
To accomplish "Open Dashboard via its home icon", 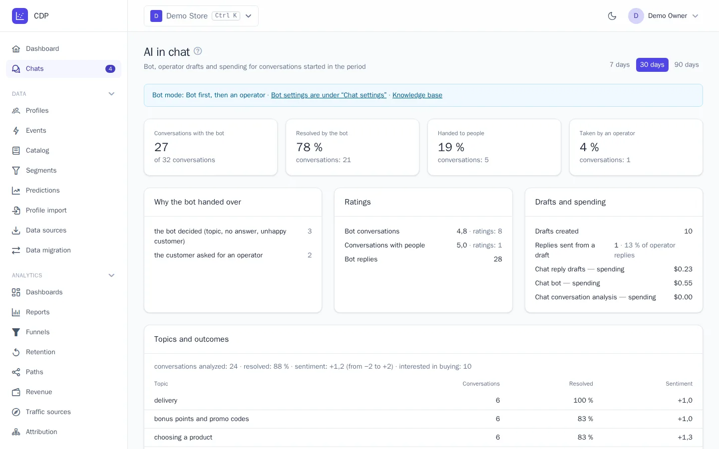I will [x=16, y=49].
